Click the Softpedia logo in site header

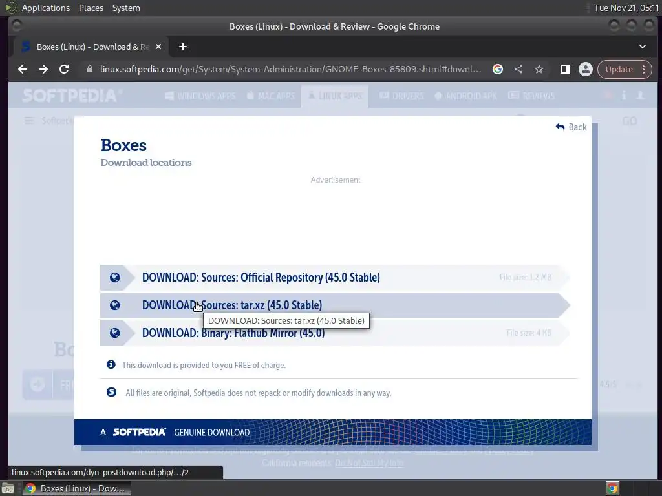click(72, 96)
